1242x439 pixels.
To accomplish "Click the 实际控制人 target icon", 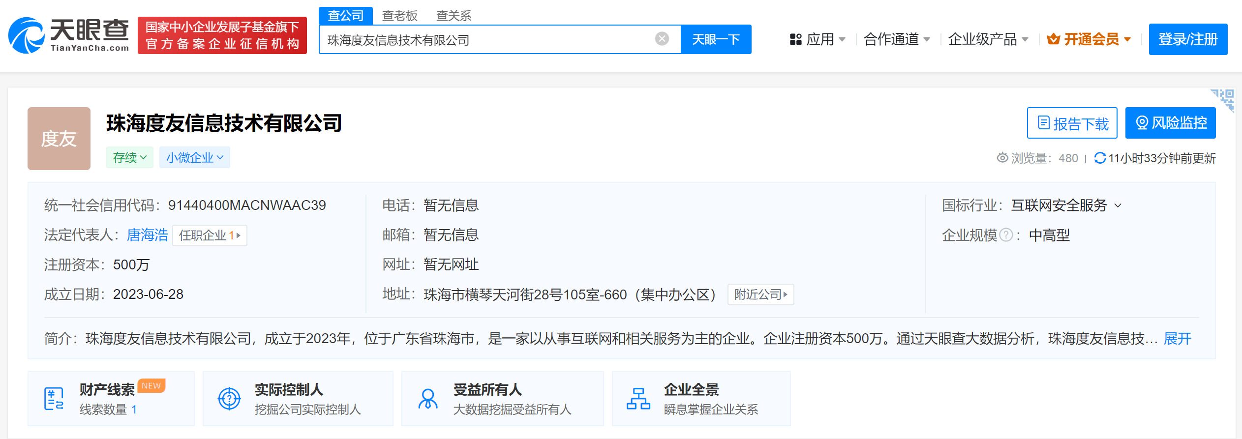I will click(x=229, y=399).
